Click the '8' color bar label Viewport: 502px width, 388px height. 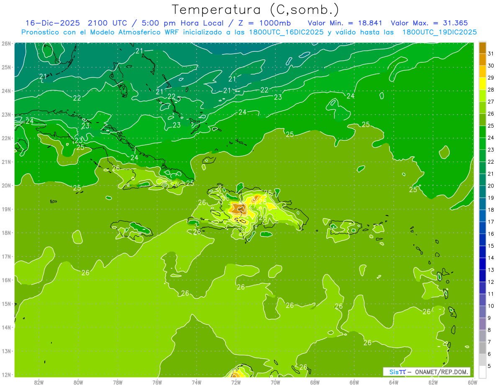pyautogui.click(x=489, y=330)
